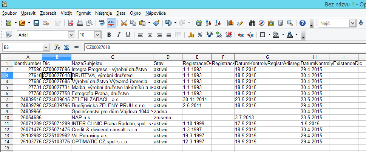Decrease indent
This screenshot has height=152, width=366.
click(x=241, y=35)
